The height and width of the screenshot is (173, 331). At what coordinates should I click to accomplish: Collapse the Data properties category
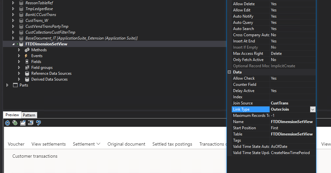pyautogui.click(x=229, y=72)
